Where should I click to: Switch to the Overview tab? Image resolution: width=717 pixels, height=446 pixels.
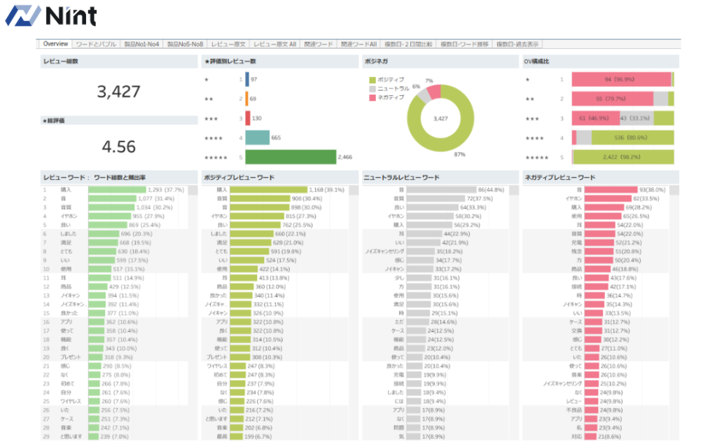click(x=55, y=43)
